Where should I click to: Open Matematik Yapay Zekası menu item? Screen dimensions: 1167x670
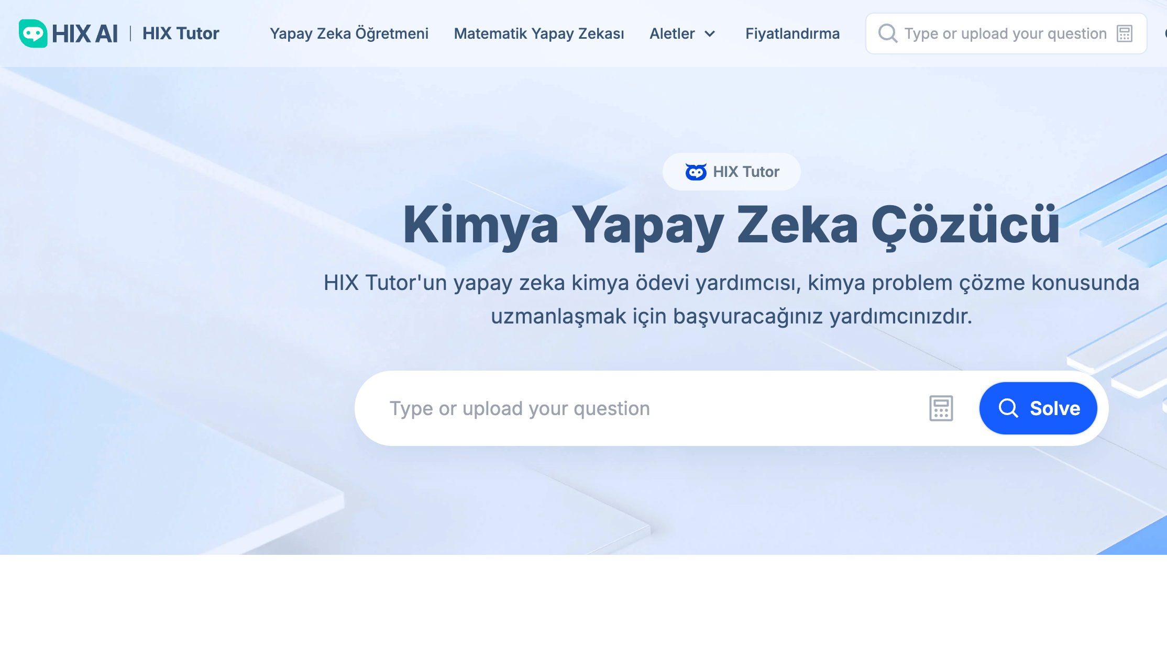click(x=539, y=33)
